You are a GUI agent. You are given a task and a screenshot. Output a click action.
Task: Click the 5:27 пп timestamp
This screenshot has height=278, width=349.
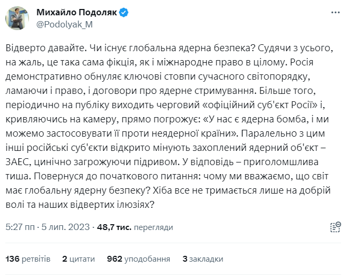pos(20,227)
